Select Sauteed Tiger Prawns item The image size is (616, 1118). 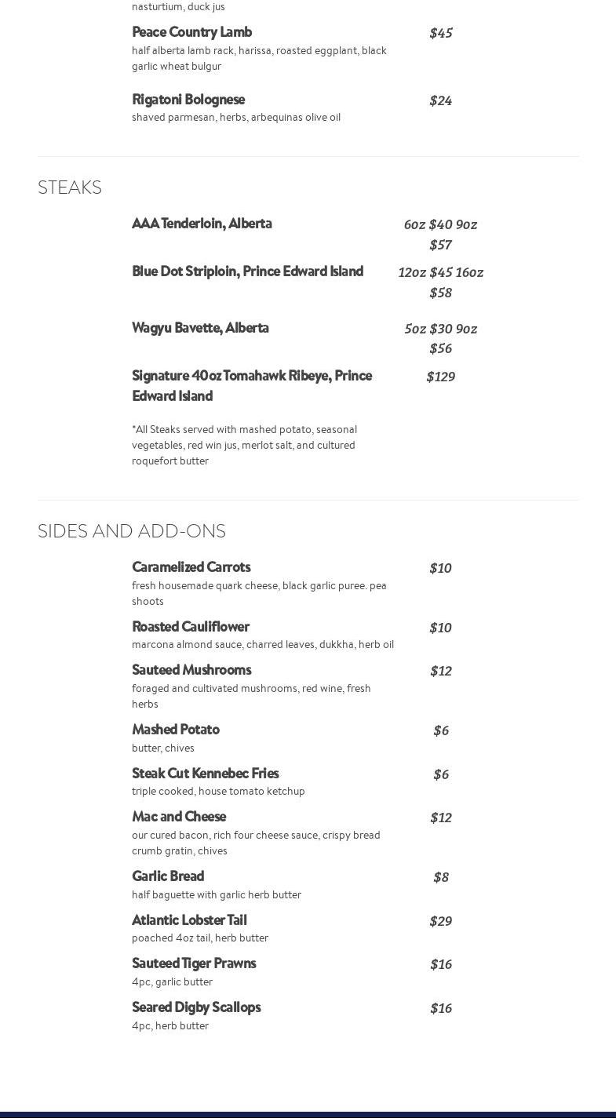(194, 963)
